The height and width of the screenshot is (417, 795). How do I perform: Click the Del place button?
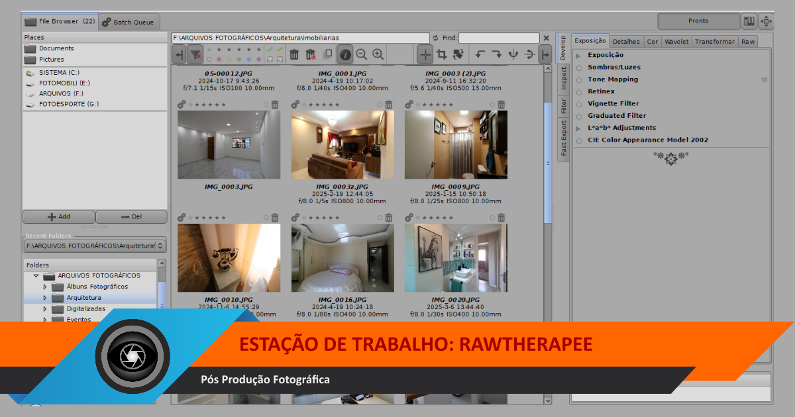[131, 216]
